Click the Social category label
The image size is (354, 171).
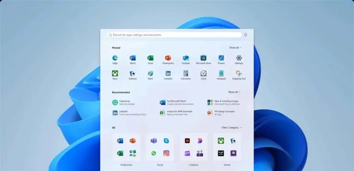click(x=160, y=165)
